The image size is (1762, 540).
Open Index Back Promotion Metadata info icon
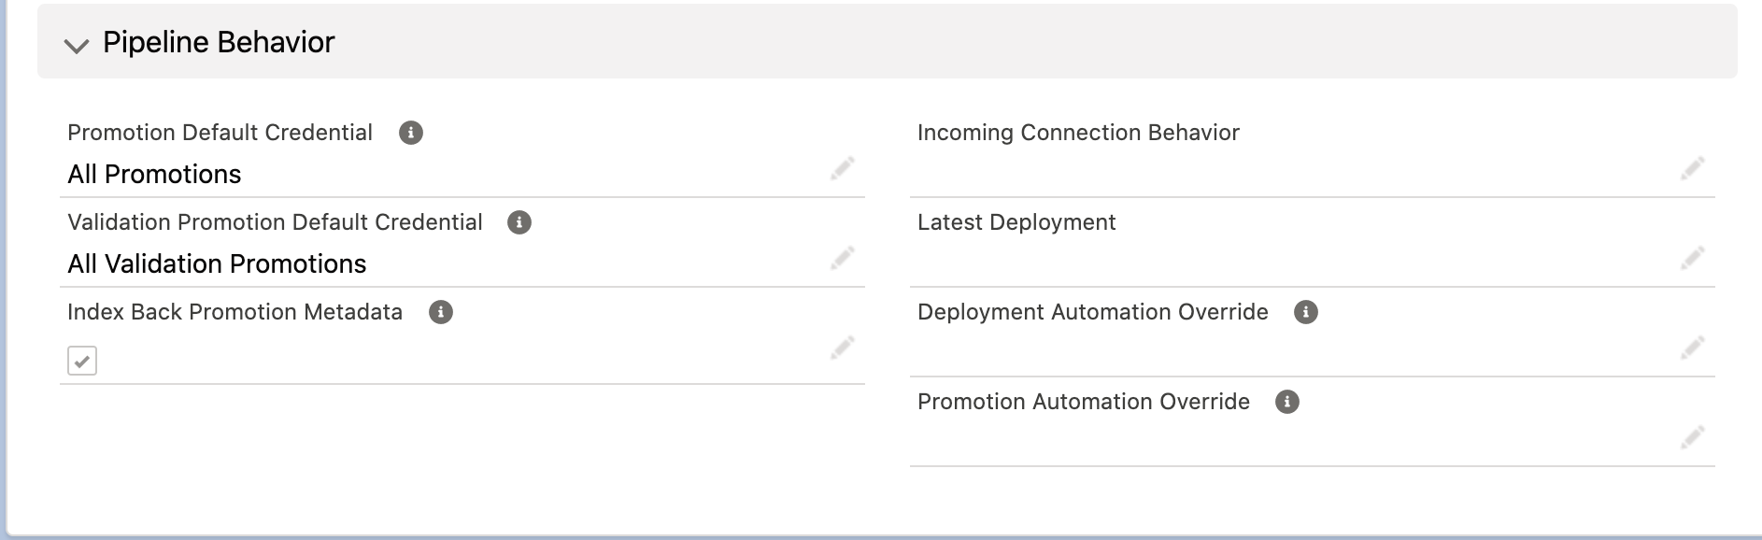pos(441,312)
